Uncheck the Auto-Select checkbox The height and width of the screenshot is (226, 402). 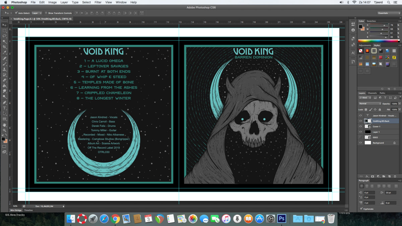[16, 13]
